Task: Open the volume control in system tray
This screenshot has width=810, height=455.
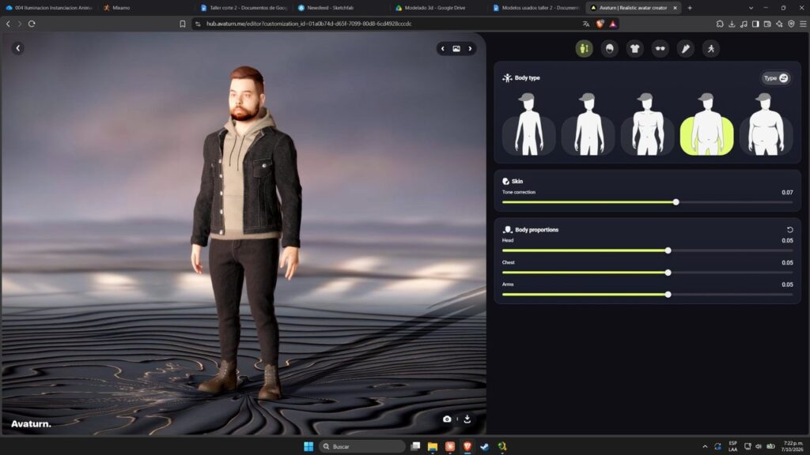Action: pyautogui.click(x=759, y=446)
